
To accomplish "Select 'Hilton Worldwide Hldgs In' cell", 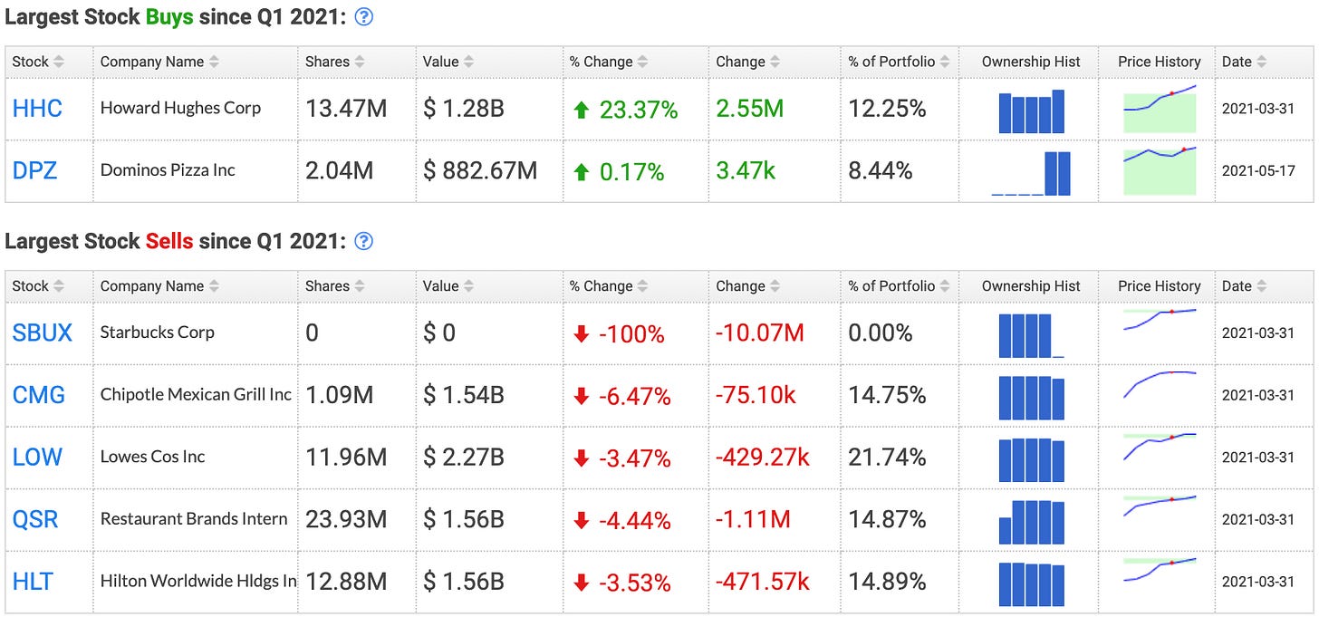I will click(x=196, y=581).
